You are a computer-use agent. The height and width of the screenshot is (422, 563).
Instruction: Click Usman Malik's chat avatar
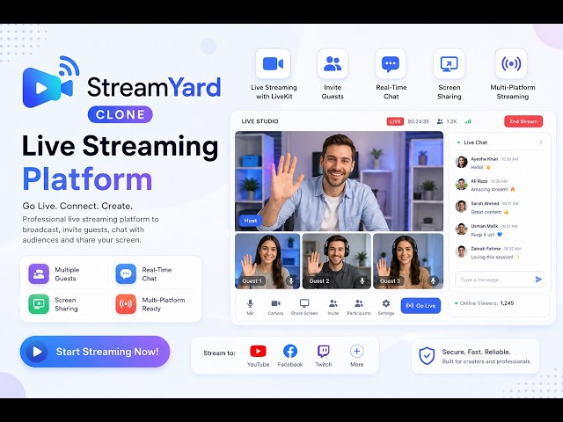(x=461, y=229)
